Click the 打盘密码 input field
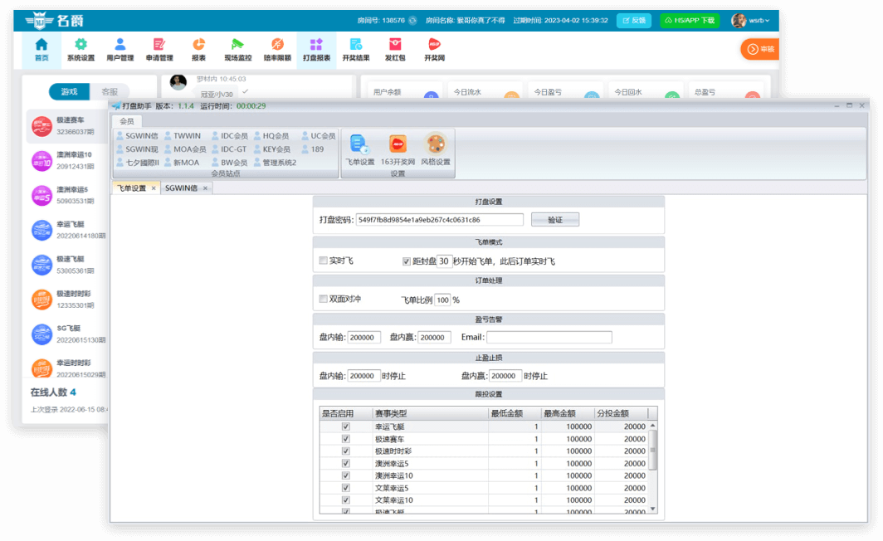This screenshot has width=883, height=541. [439, 220]
